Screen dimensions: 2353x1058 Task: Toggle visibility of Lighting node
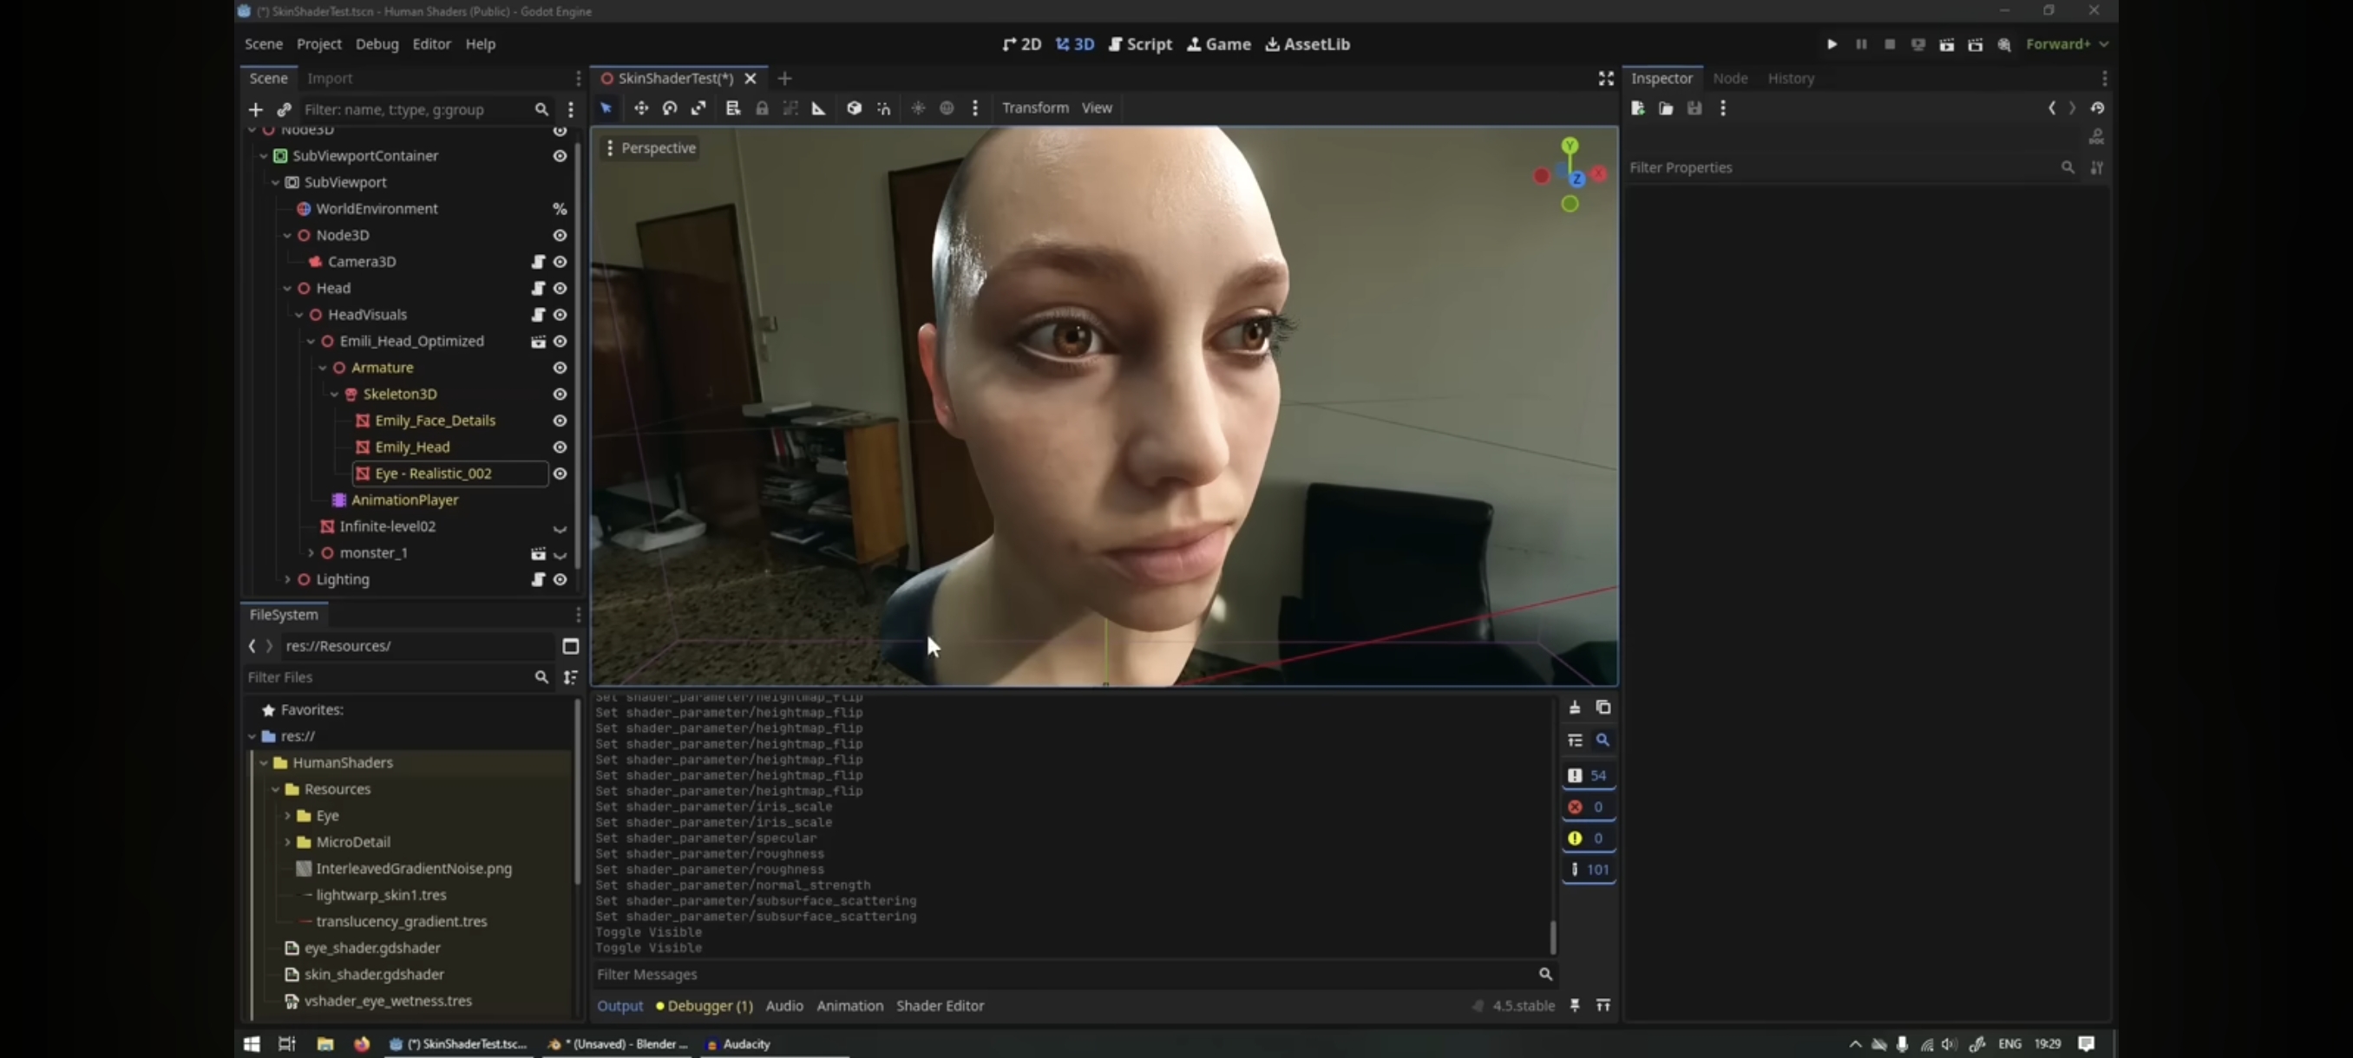tap(560, 579)
